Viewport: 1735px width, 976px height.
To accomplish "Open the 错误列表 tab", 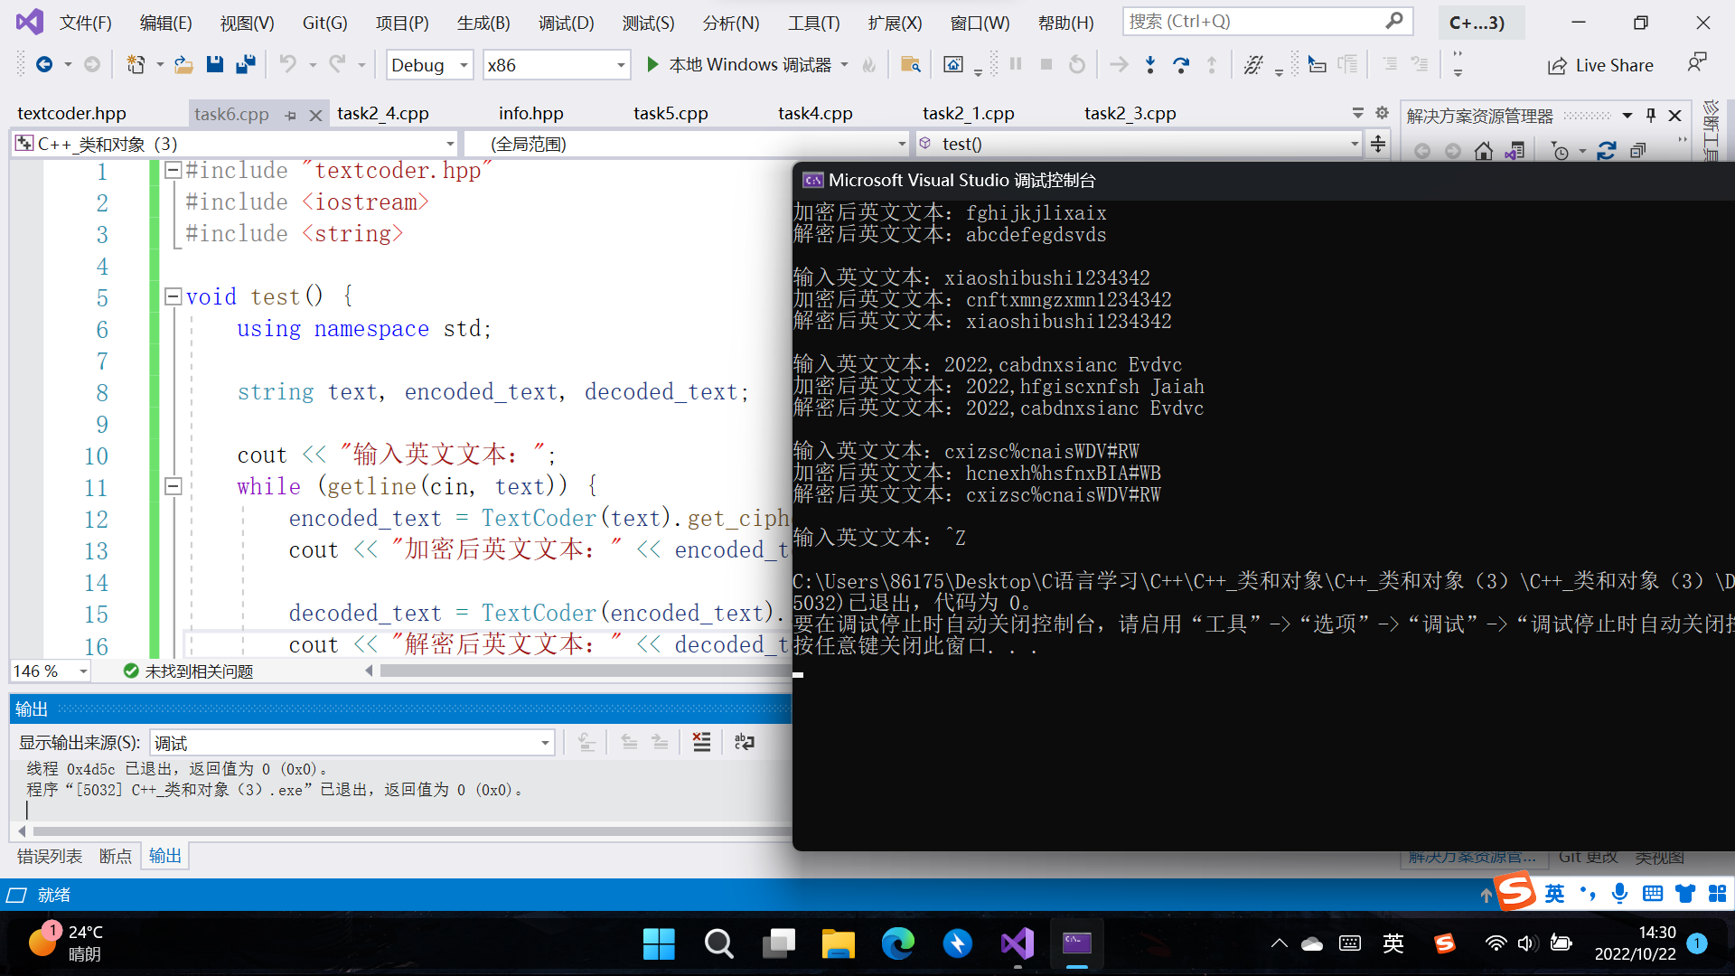I will (50, 856).
